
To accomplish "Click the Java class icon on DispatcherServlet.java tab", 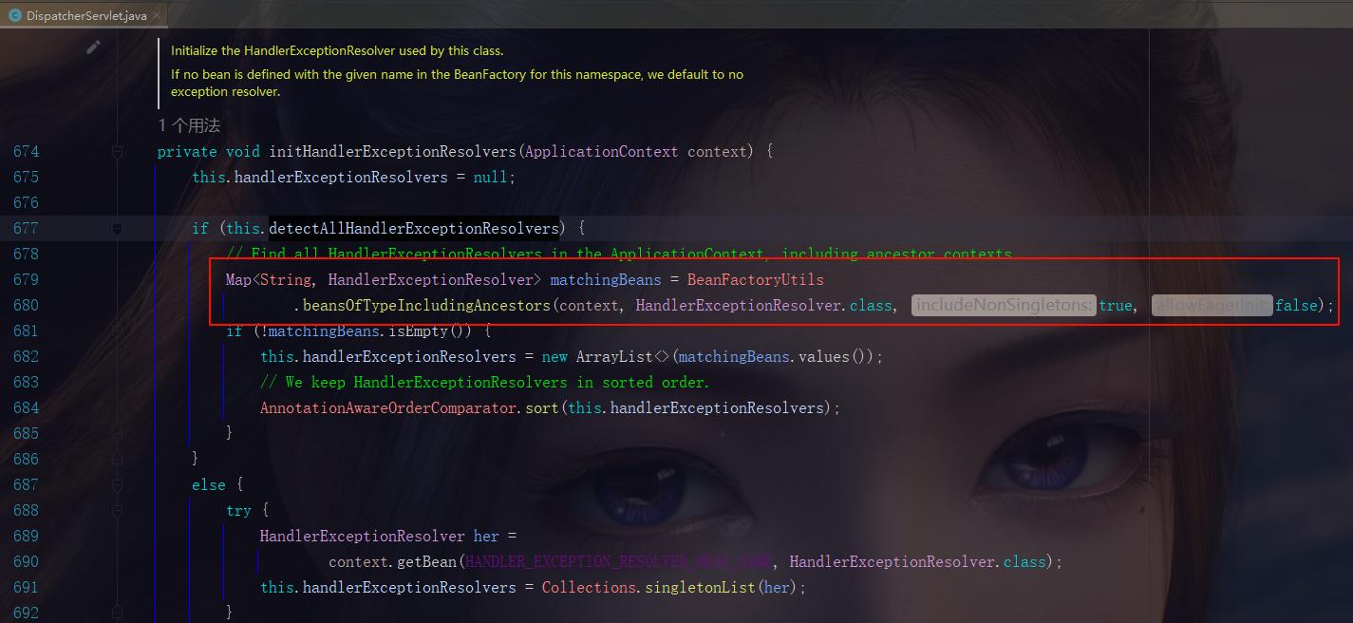I will [15, 16].
